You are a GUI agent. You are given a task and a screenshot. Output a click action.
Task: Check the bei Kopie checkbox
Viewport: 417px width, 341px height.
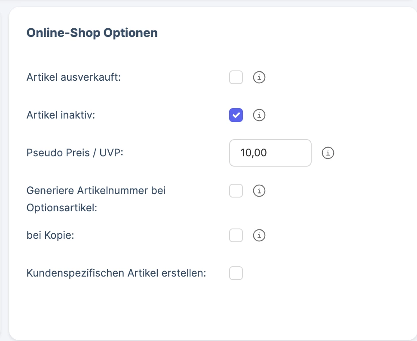(236, 235)
